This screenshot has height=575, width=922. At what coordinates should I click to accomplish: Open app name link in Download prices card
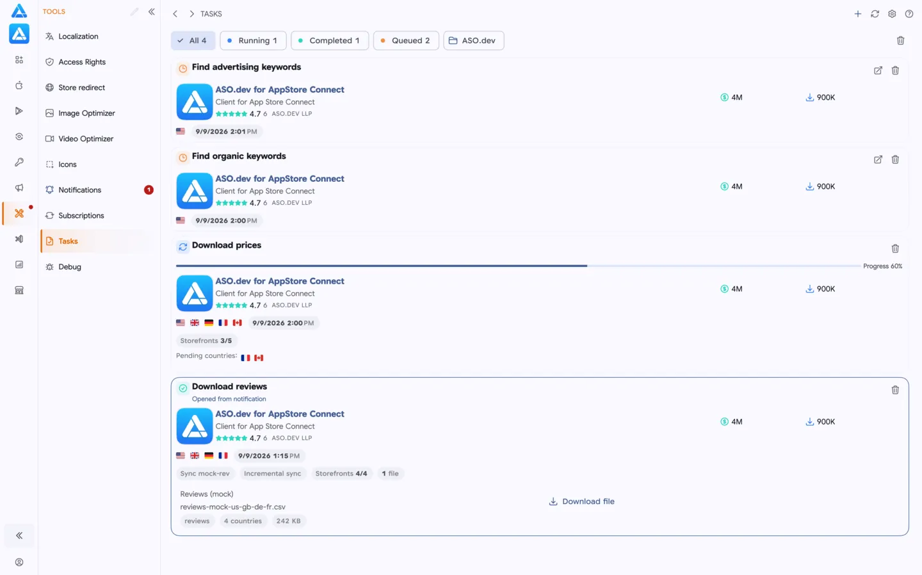(280, 281)
